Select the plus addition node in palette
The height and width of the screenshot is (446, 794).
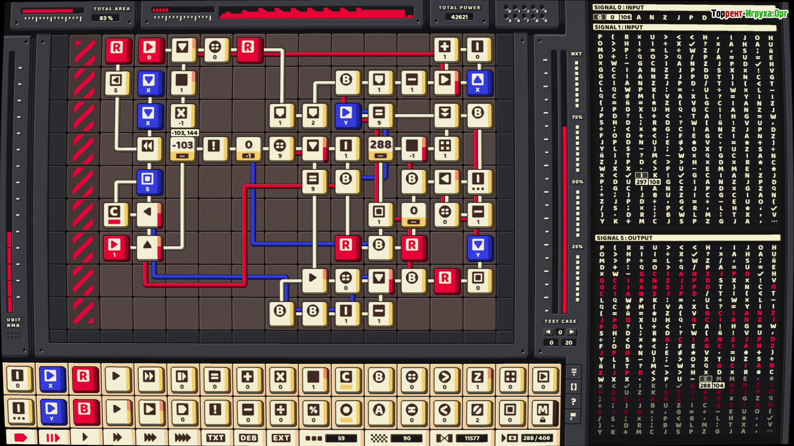[247, 377]
